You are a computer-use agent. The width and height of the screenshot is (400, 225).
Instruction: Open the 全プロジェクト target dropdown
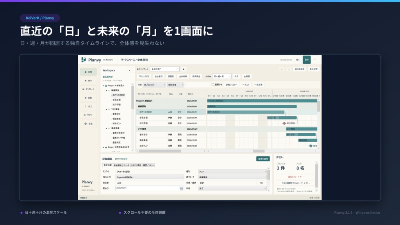(x=155, y=85)
